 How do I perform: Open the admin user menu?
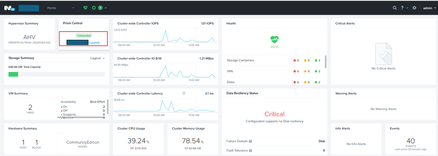(x=429, y=8)
